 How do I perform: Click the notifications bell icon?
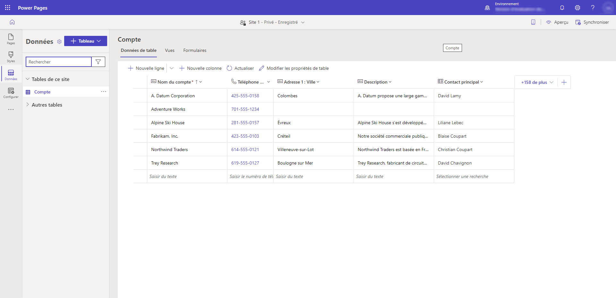[x=562, y=8]
